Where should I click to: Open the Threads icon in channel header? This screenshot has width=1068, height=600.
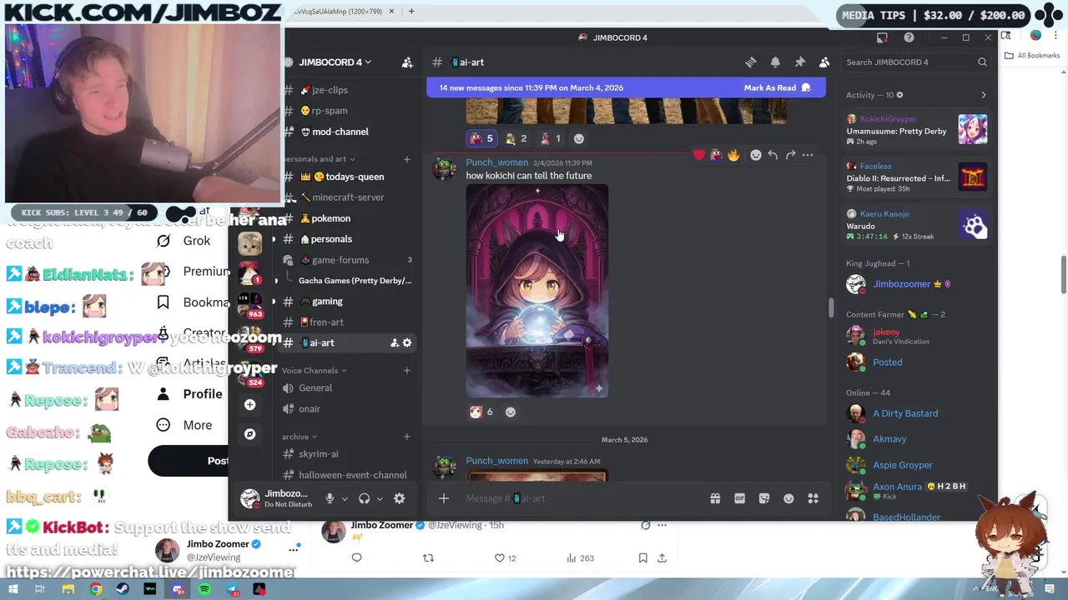751,62
